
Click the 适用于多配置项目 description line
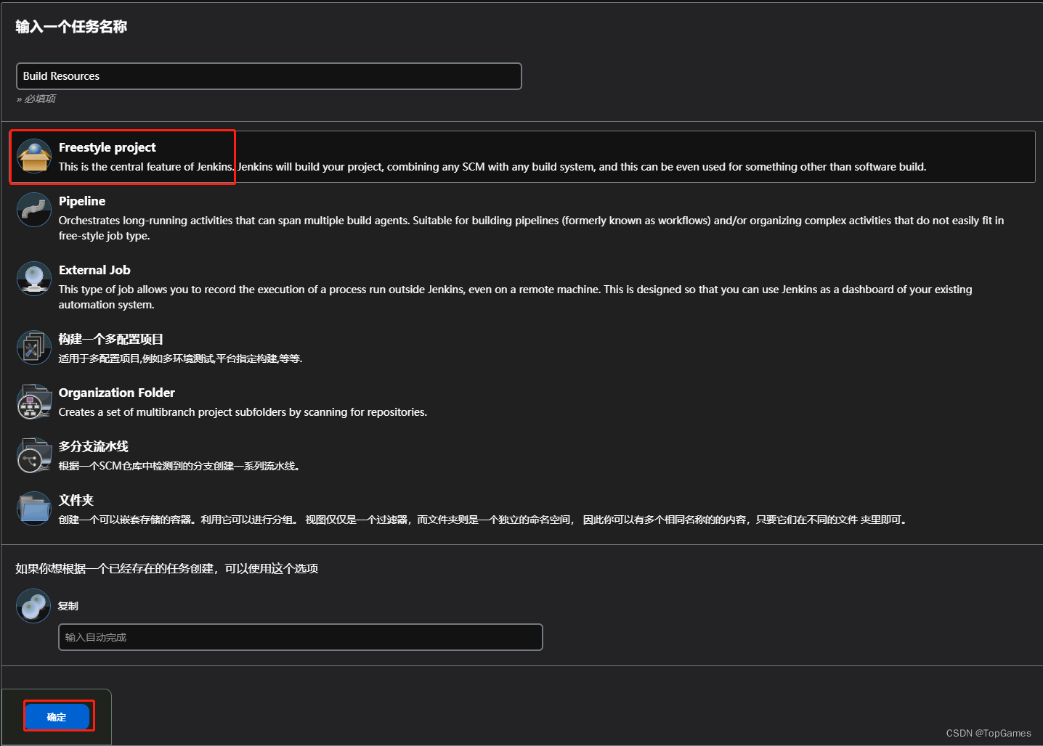(181, 358)
